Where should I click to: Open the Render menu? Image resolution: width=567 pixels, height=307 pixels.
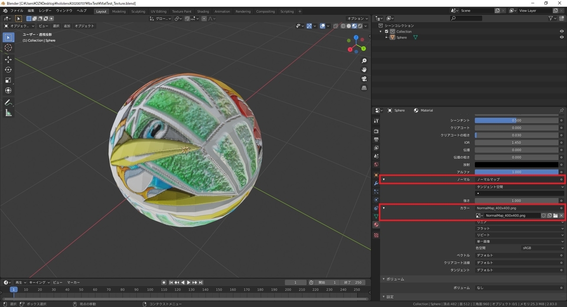pos(45,11)
